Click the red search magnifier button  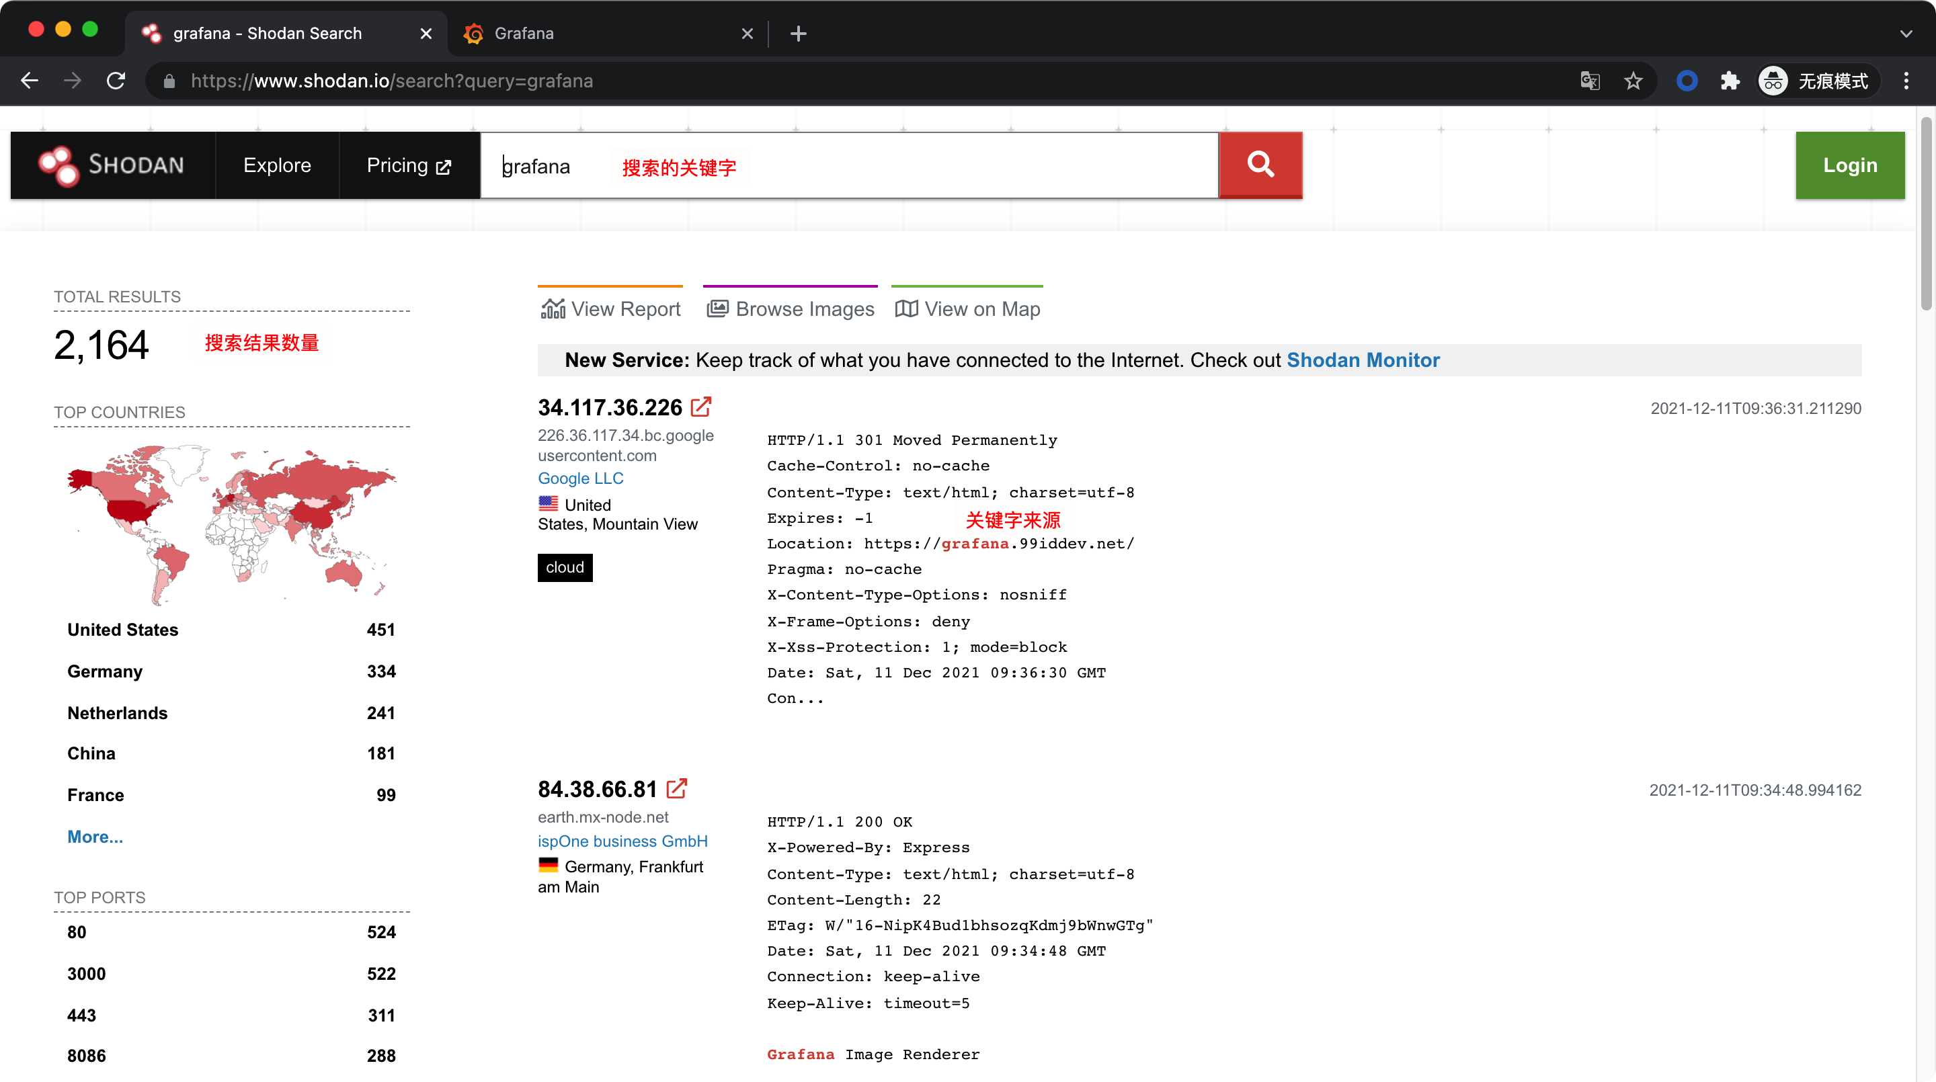click(x=1260, y=165)
